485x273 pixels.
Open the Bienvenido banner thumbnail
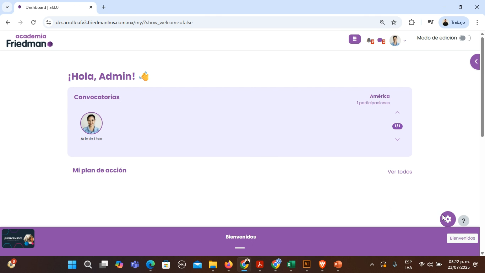pos(18,239)
